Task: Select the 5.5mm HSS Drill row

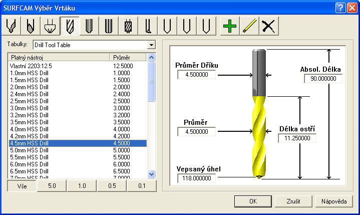Action: [78, 157]
